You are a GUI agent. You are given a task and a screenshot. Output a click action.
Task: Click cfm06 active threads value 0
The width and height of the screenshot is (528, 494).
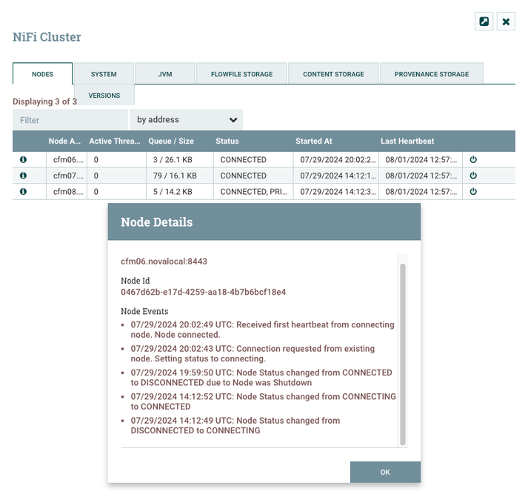pyautogui.click(x=96, y=160)
